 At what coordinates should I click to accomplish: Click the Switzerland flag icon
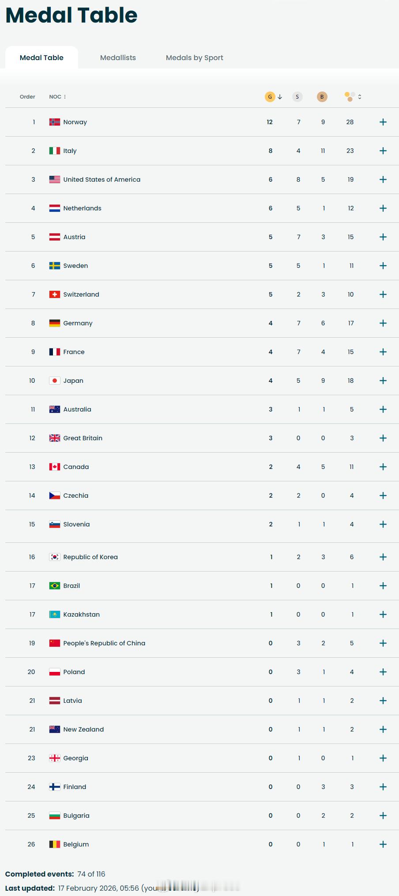click(55, 294)
